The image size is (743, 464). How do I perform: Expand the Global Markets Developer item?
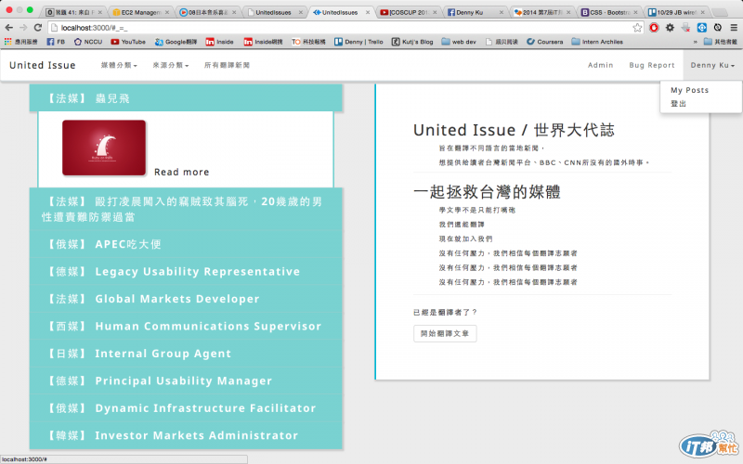[186, 299]
